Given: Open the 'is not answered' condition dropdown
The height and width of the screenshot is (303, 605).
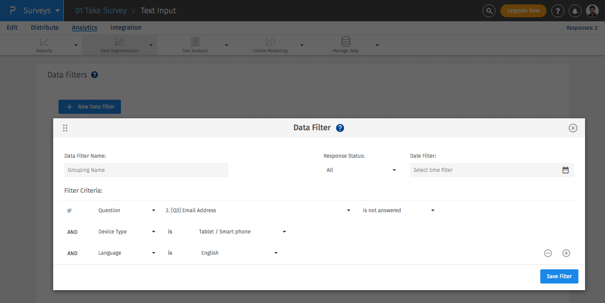Looking at the screenshot, I should point(398,210).
